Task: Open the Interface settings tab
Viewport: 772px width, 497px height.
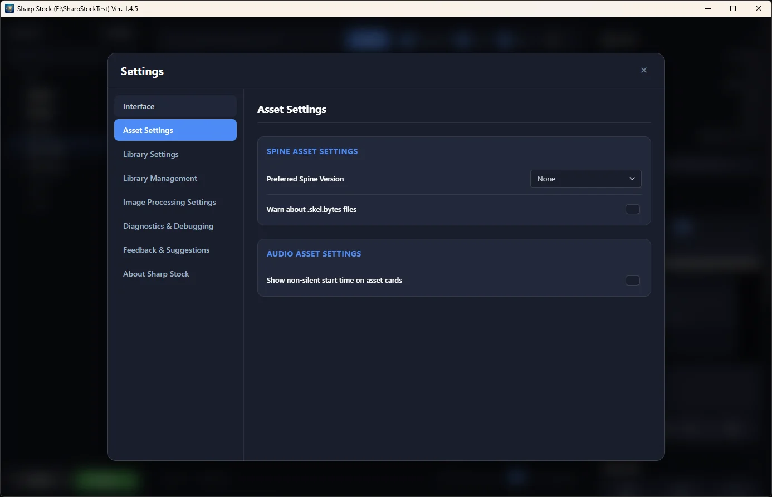Action: click(175, 106)
